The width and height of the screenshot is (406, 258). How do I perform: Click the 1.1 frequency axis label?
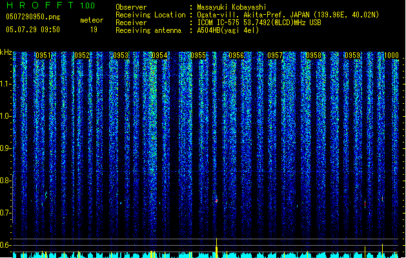(5, 84)
